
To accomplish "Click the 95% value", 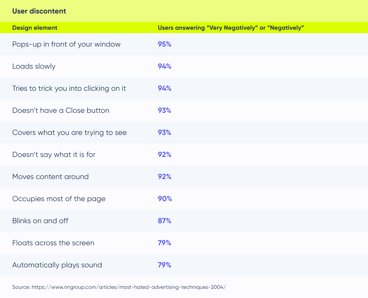I will coord(164,44).
